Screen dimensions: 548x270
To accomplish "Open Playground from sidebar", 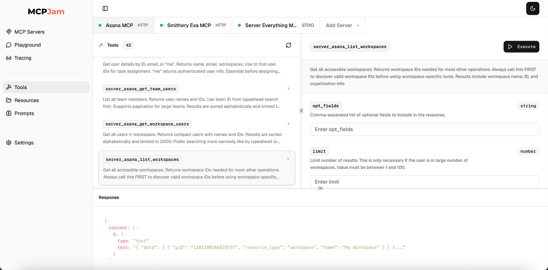I will tap(46, 45).
